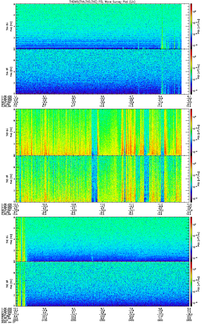Click the X_RE_GSE row label under THA panels
Screen dimensions: 202x324
pos(6,96)
